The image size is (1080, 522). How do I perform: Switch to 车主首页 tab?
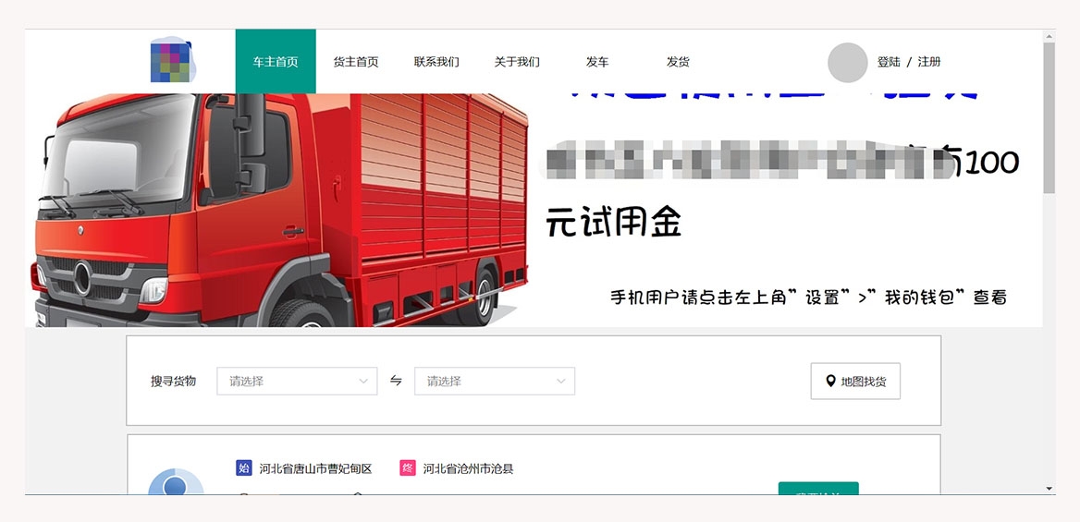tap(276, 61)
